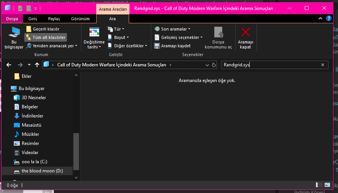
Task: Maximize the Explorer window
Action: click(x=307, y=8)
